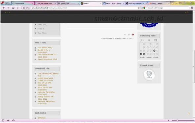Click the print icon near Last Updated
195x123 pixels.
(129, 35)
